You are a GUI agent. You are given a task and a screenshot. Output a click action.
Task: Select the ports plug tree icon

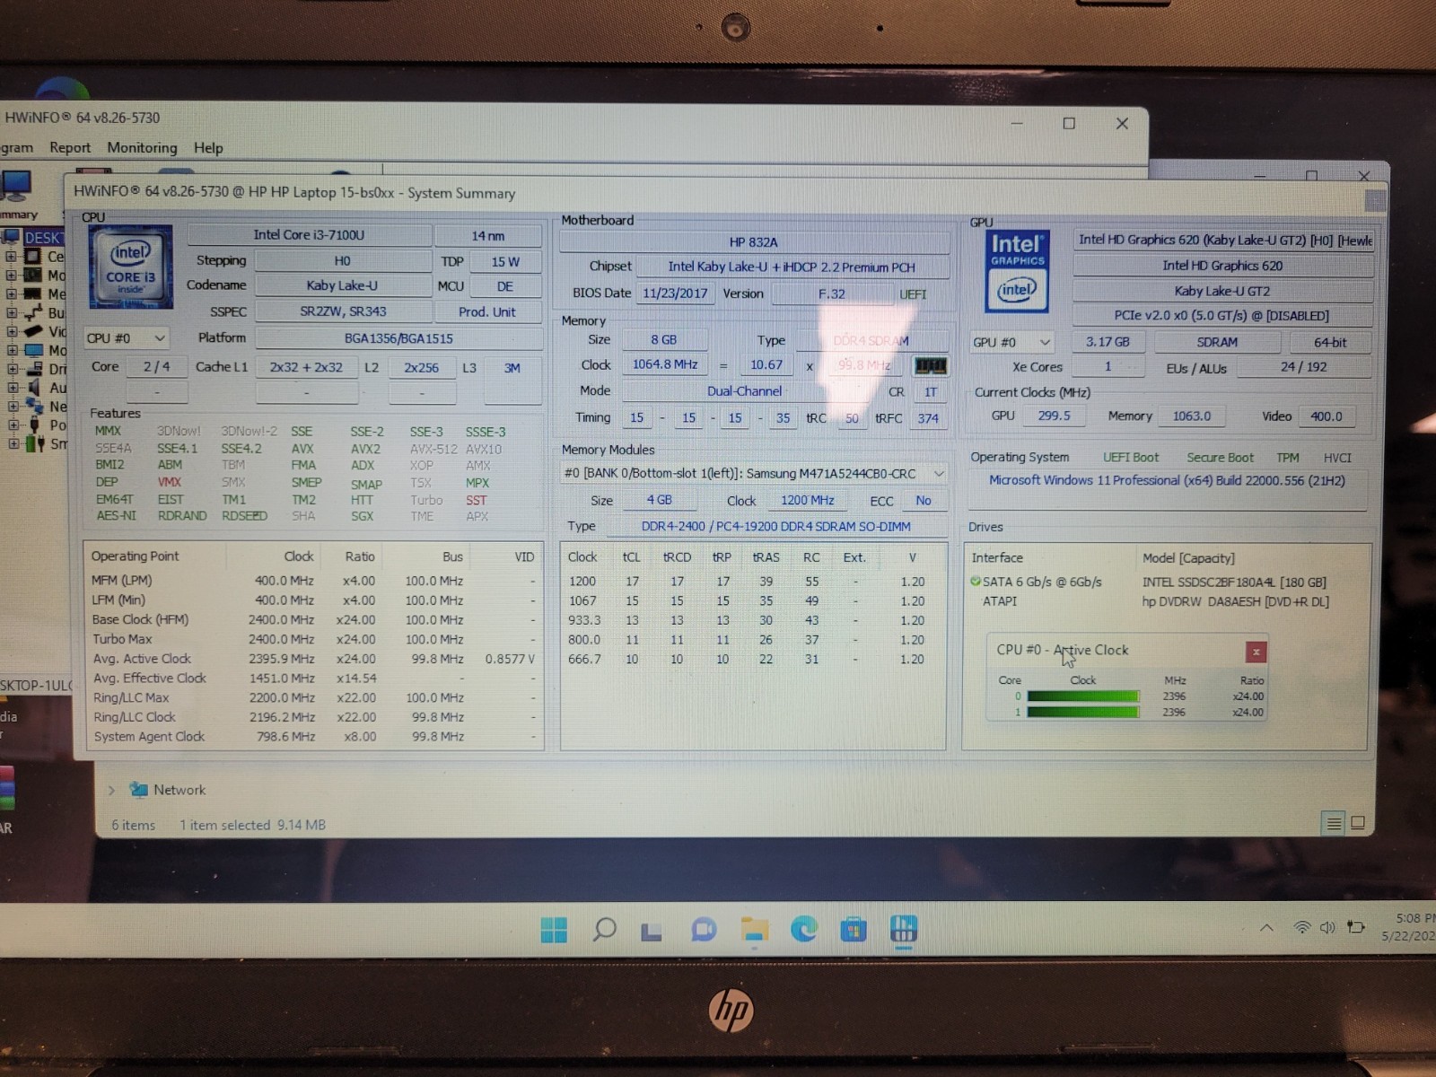tap(34, 425)
